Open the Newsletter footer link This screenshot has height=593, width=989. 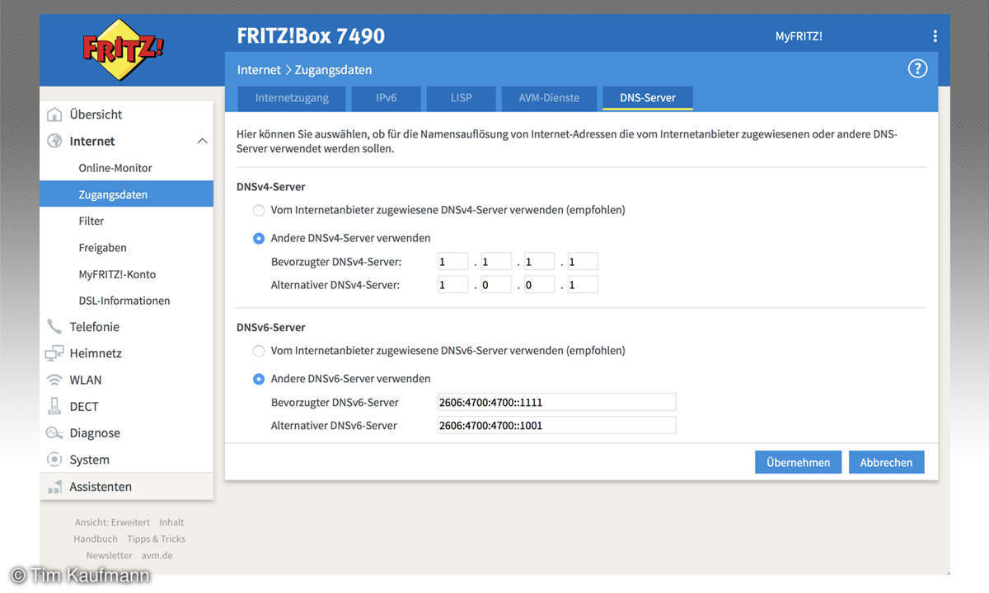coord(109,555)
